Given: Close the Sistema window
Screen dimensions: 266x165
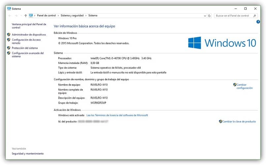Looking at the screenshot, I should [x=255, y=9].
